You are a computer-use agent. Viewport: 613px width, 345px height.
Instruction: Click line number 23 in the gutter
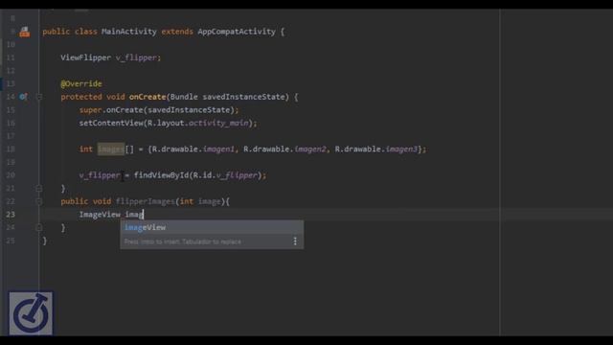click(11, 215)
